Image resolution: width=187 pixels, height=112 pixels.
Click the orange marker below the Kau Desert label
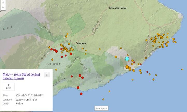pos(56,69)
